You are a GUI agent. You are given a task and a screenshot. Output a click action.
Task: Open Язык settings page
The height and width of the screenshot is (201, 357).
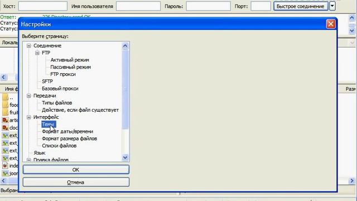[x=40, y=153]
